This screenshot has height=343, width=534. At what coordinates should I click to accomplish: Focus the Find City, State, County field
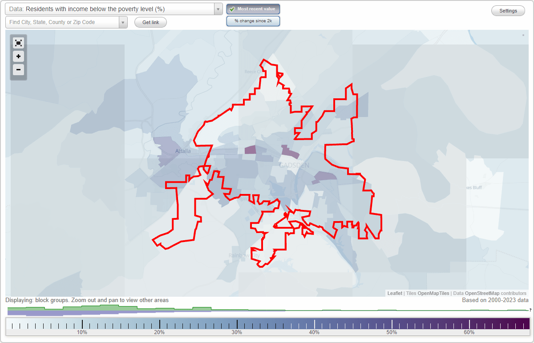pyautogui.click(x=62, y=22)
